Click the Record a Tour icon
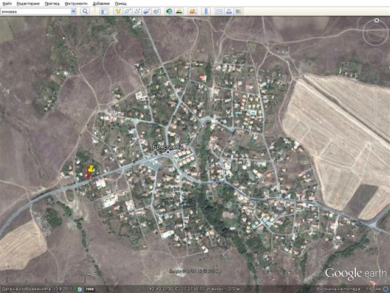The width and height of the screenshot is (390, 293). [x=157, y=11]
